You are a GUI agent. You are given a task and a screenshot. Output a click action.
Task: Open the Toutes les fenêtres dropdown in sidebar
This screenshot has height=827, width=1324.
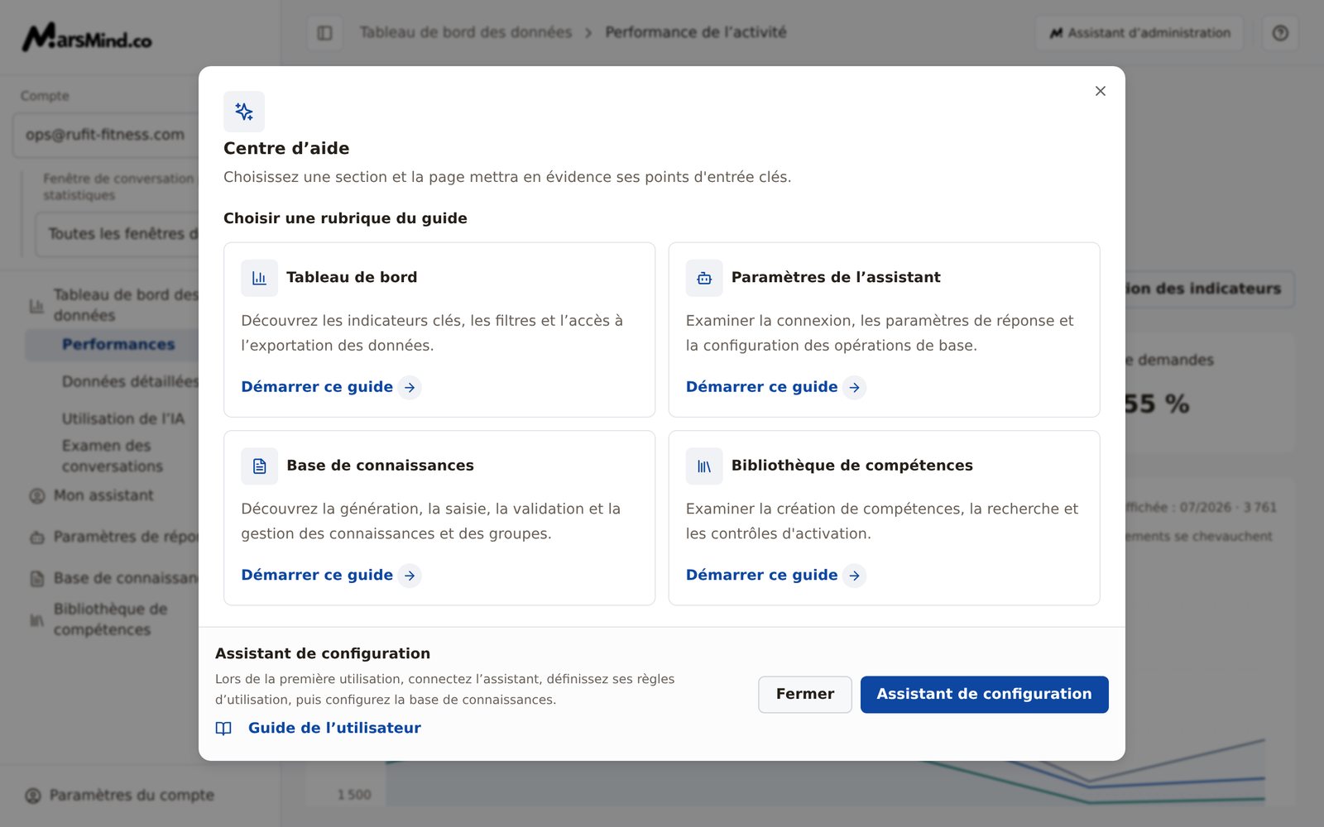(x=118, y=234)
